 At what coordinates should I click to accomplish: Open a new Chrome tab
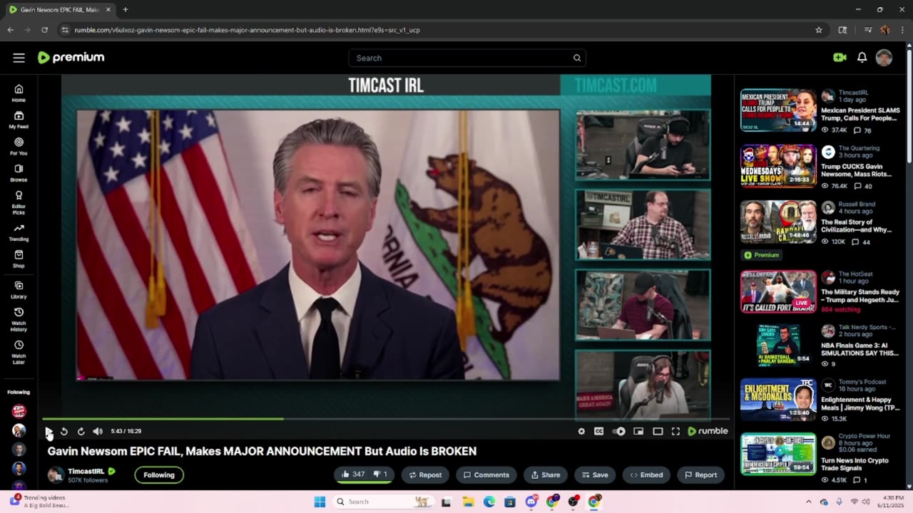tap(126, 9)
